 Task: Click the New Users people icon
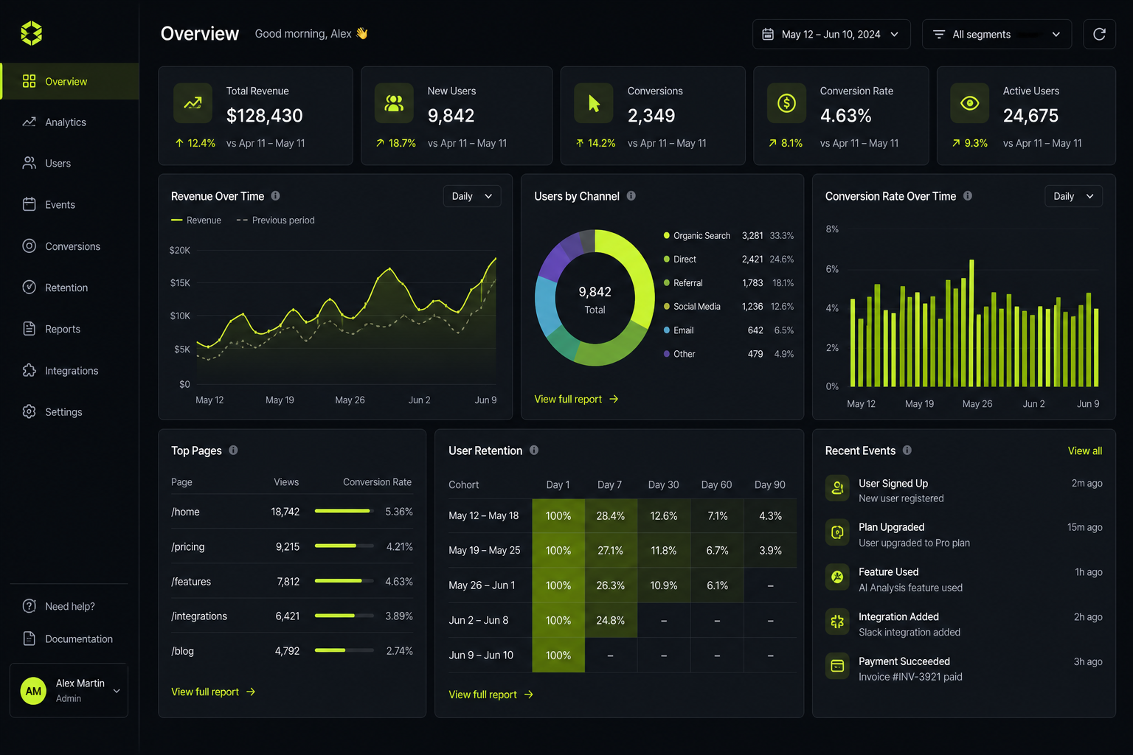[394, 103]
